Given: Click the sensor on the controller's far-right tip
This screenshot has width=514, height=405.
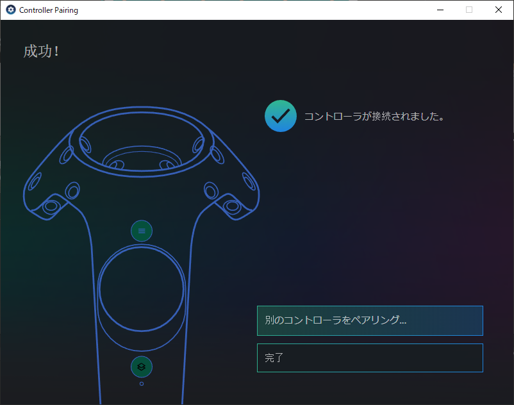Looking at the screenshot, I should [x=232, y=206].
